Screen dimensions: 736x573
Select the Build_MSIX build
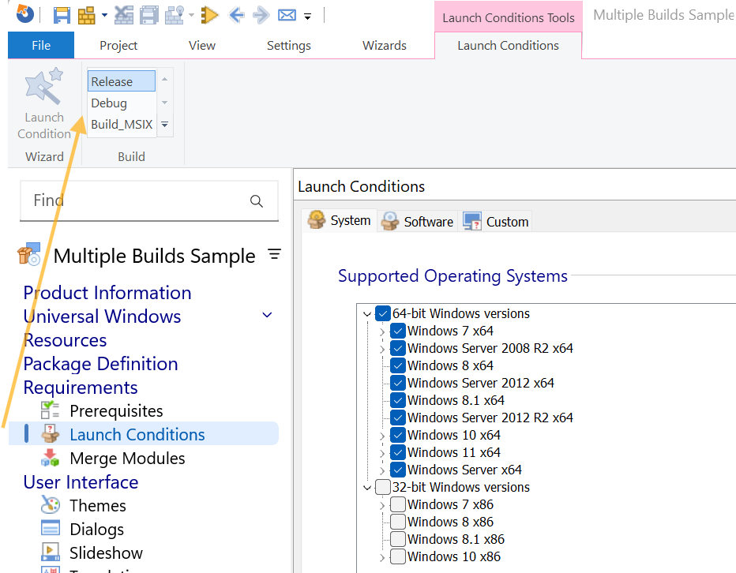click(x=121, y=125)
